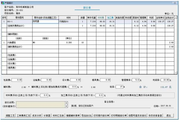
Task: Click the 报价编号 value JX-001
Action: [19, 10]
